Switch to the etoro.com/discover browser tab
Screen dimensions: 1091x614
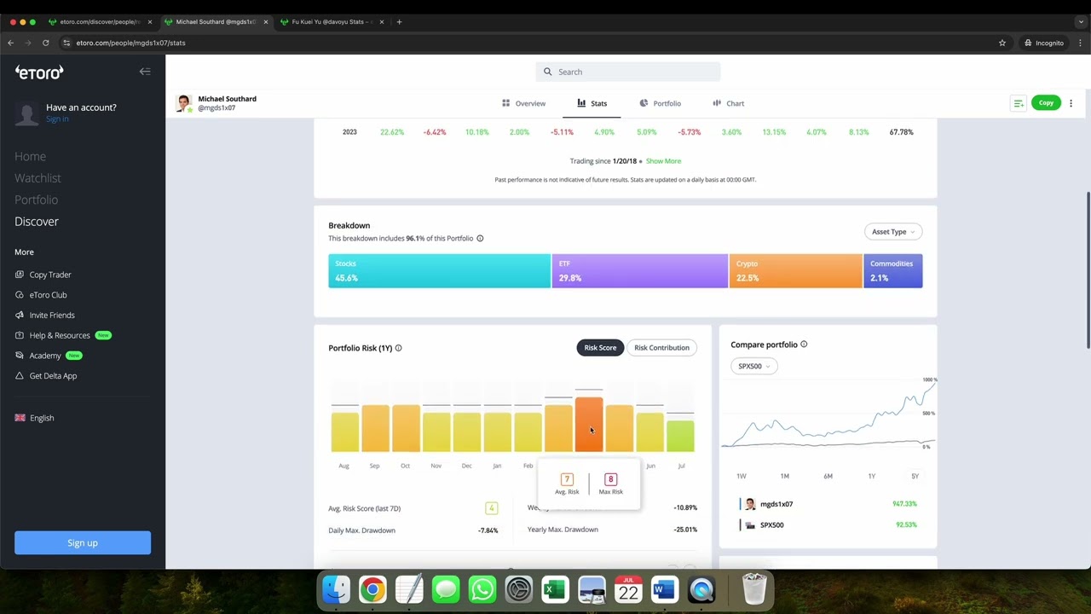[98, 21]
